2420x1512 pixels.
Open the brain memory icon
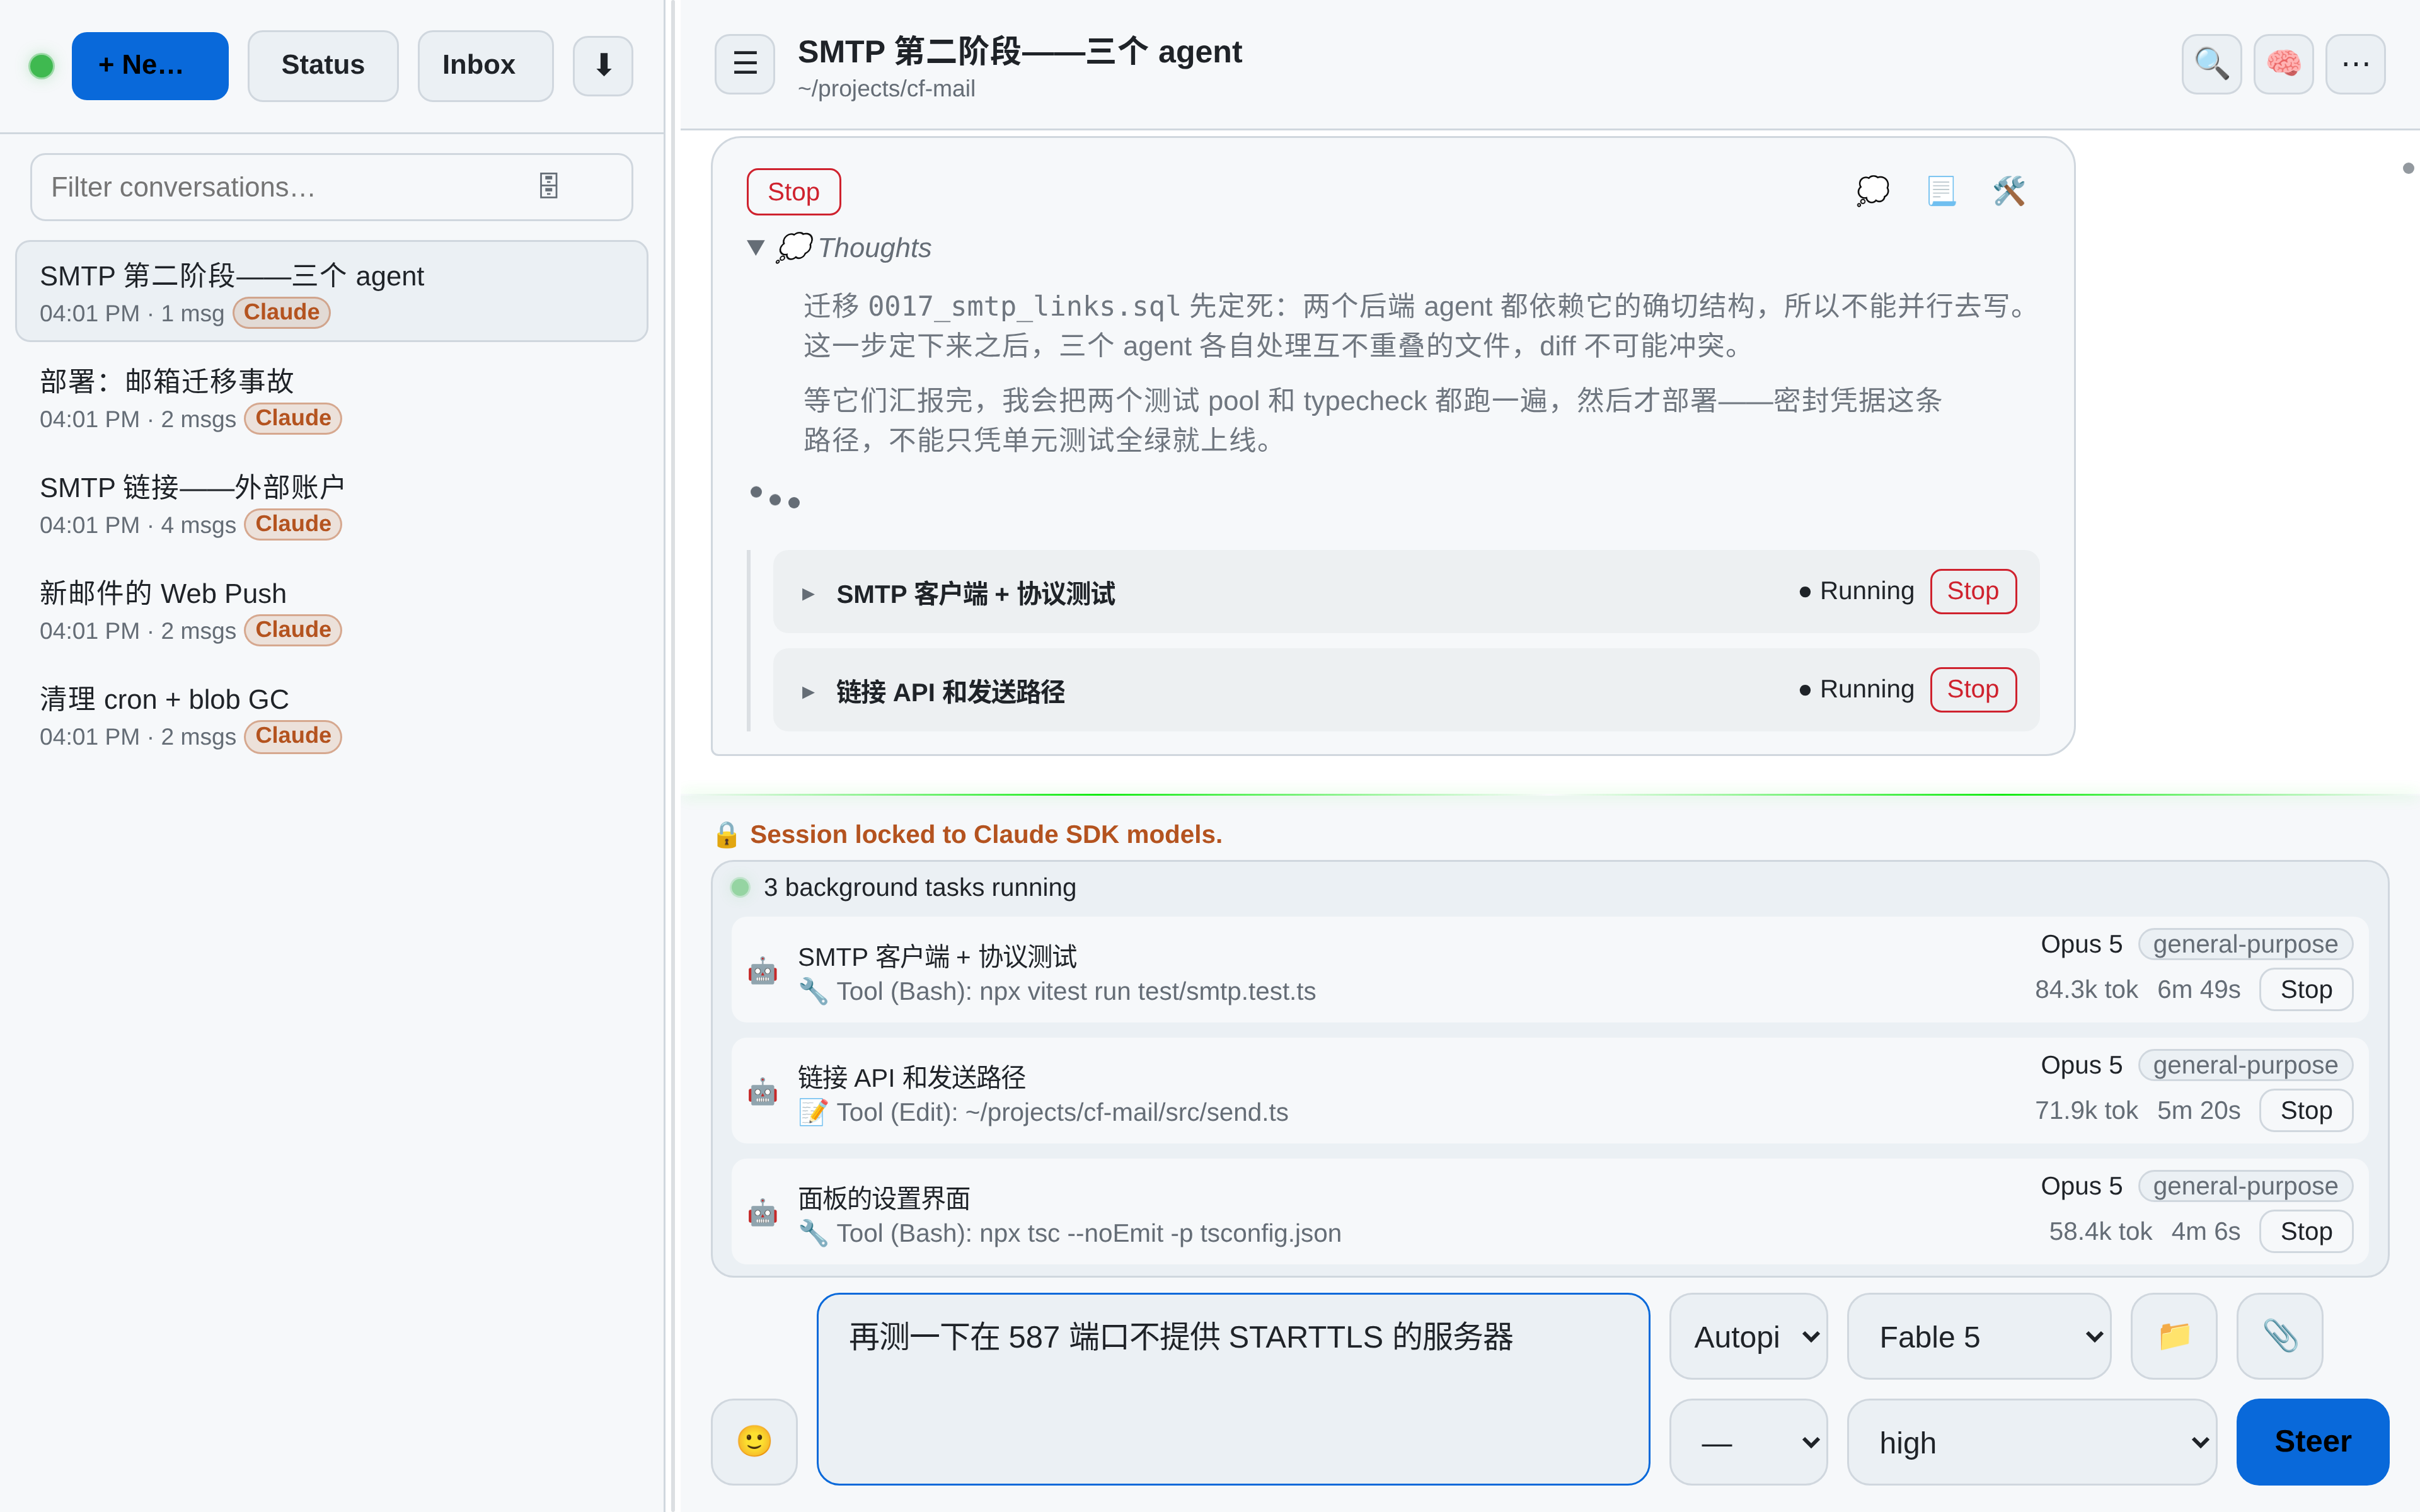click(2283, 64)
